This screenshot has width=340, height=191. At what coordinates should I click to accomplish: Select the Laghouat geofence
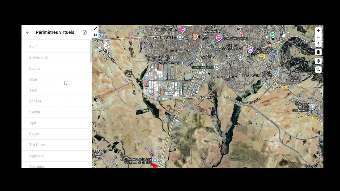pyautogui.click(x=56, y=156)
